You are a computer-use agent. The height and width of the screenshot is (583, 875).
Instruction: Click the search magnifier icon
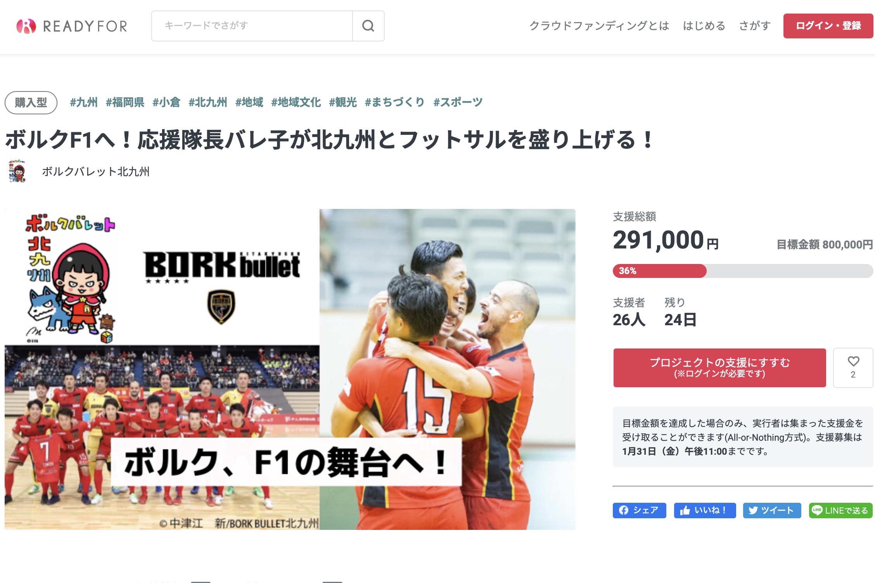click(368, 26)
